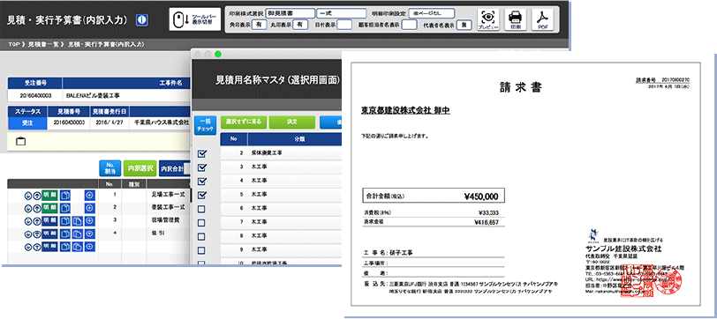Uncheck the checkbox for No 5 木工事
Screen dimensions: 717x319
pos(201,195)
